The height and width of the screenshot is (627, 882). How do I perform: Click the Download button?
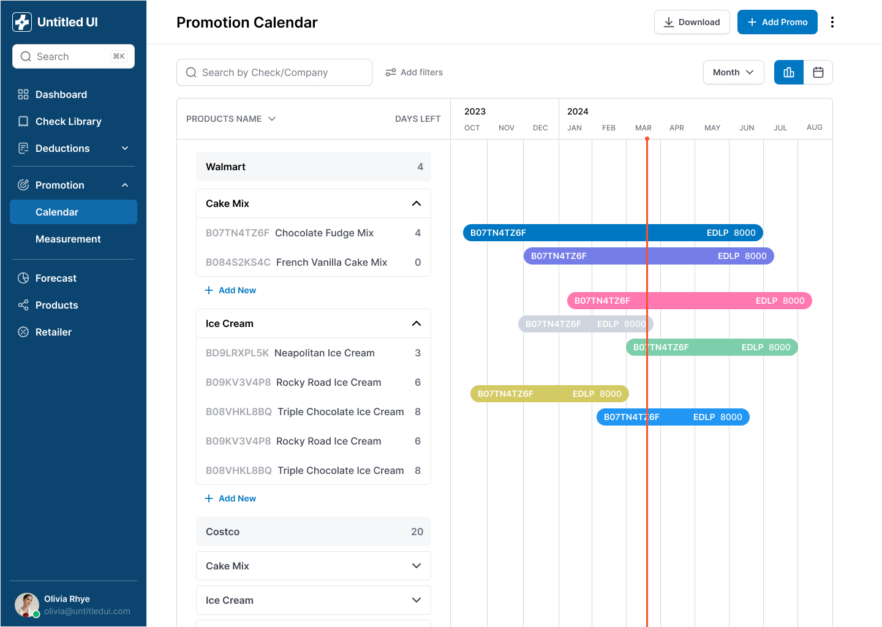click(692, 22)
